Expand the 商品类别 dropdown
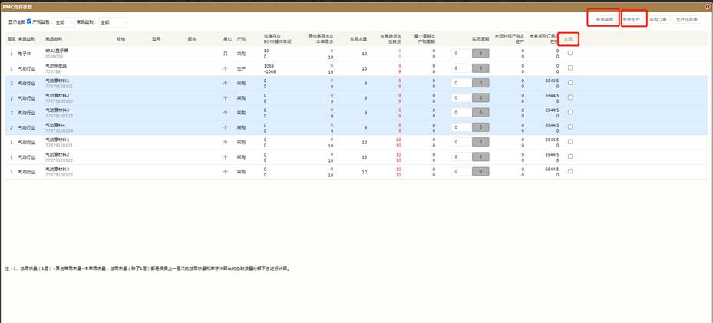Screen dimensions: 713x323 (114, 22)
